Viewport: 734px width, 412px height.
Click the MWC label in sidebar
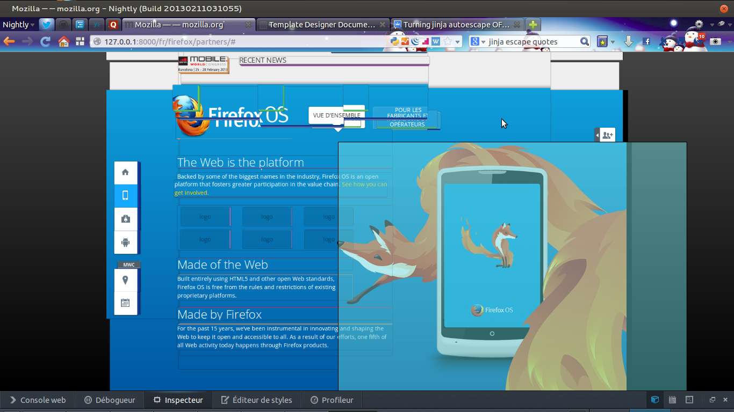129,265
